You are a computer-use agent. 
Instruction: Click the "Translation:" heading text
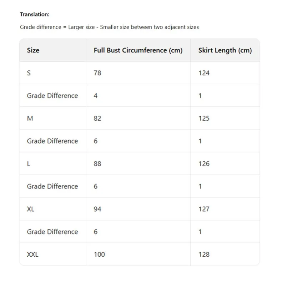35,14
